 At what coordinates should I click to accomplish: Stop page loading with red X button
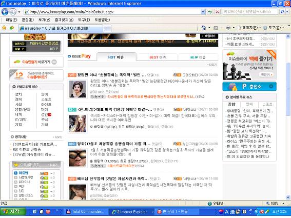tap(217, 12)
